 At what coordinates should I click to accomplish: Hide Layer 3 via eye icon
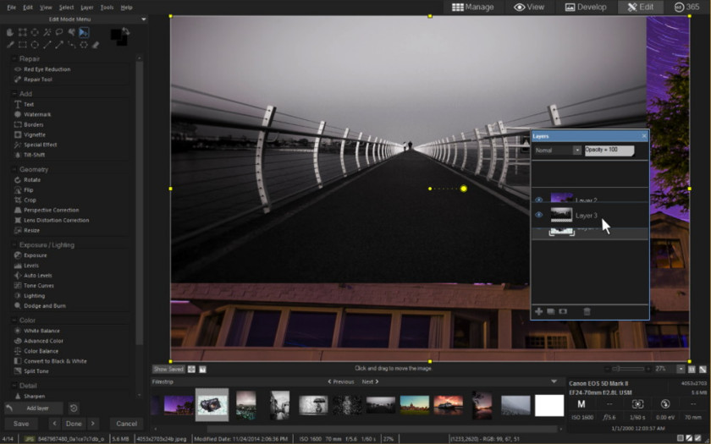(x=538, y=215)
